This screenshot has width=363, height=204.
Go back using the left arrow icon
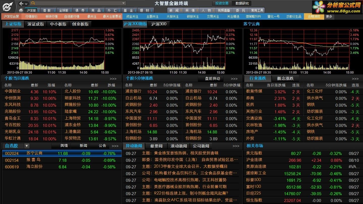click(x=21, y=3)
